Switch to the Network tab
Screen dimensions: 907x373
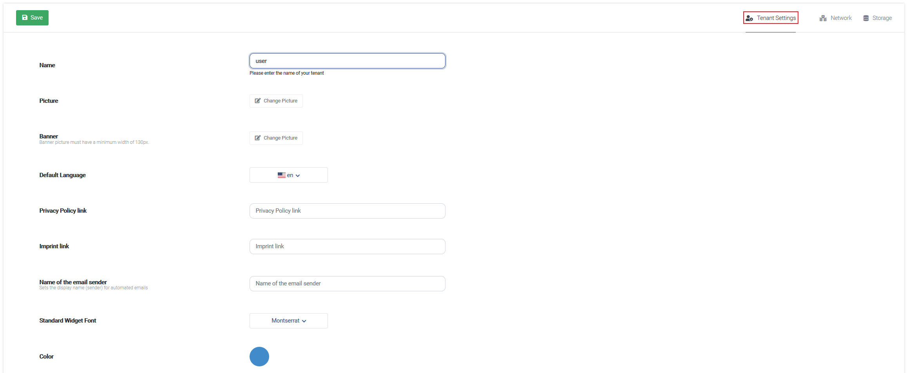[835, 18]
